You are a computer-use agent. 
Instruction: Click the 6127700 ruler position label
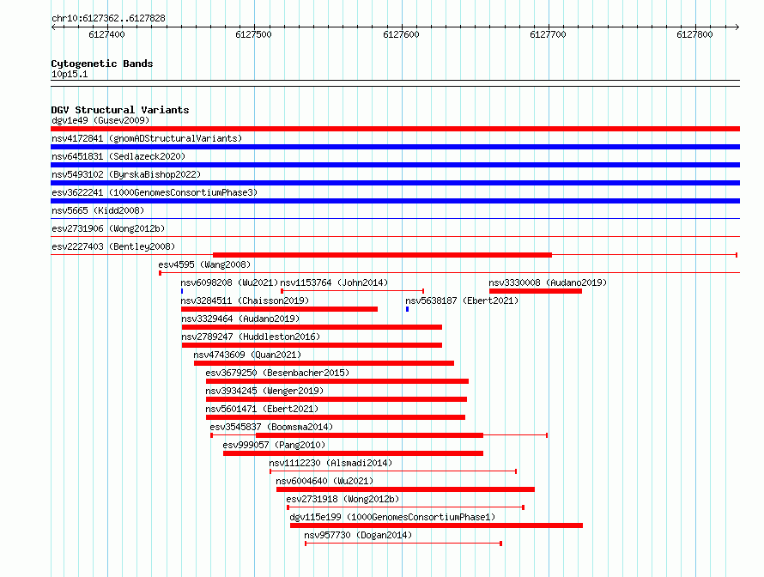(x=549, y=34)
